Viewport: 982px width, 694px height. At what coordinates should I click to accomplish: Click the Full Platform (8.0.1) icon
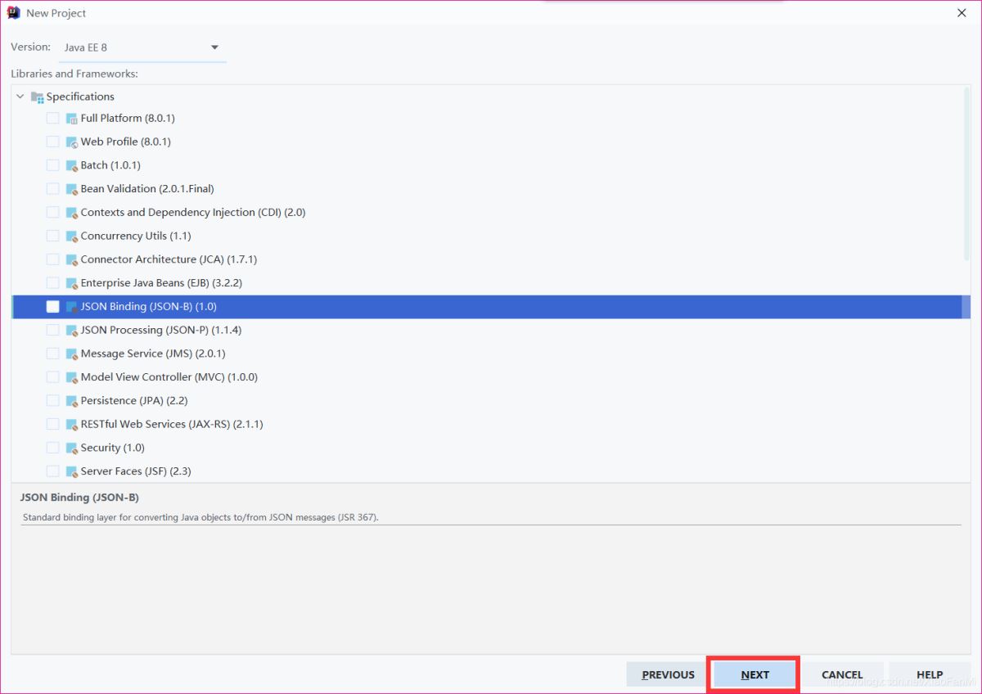[x=71, y=119]
